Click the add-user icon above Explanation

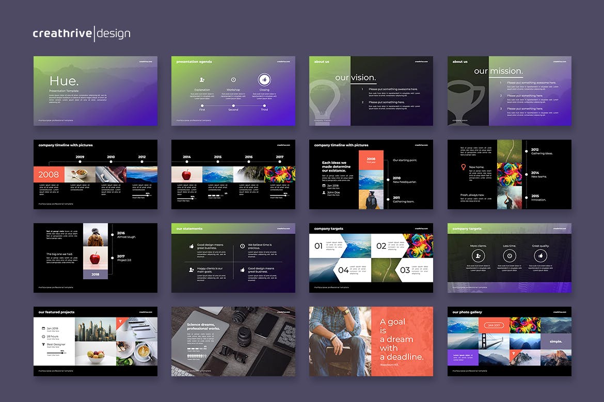[x=202, y=80]
